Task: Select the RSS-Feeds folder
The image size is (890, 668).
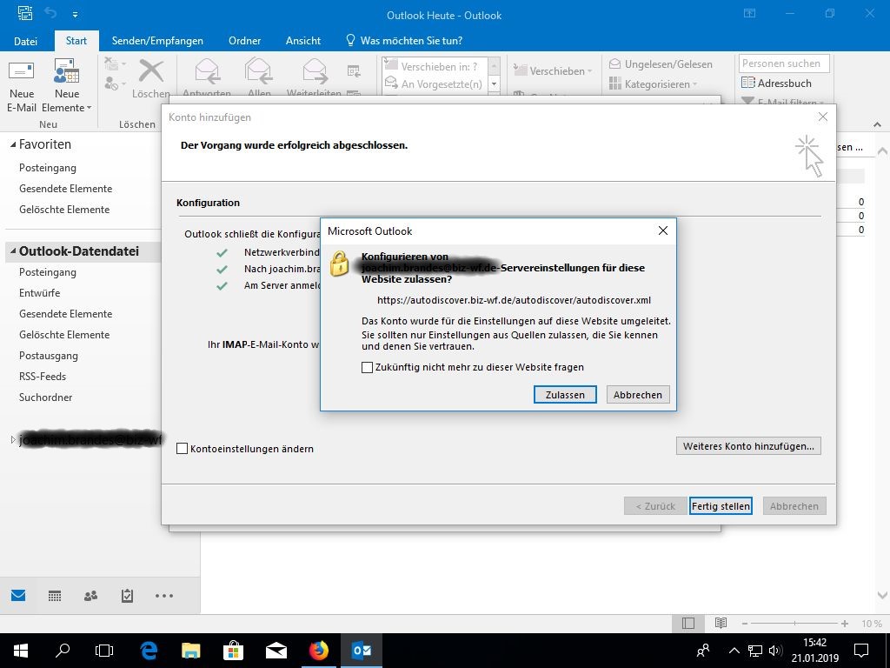Action: pyautogui.click(x=43, y=377)
